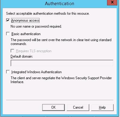Image resolution: width=120 pixels, height=117 pixels.
Task: Click the Windows Security Support Provider description
Action: [x=61, y=80]
